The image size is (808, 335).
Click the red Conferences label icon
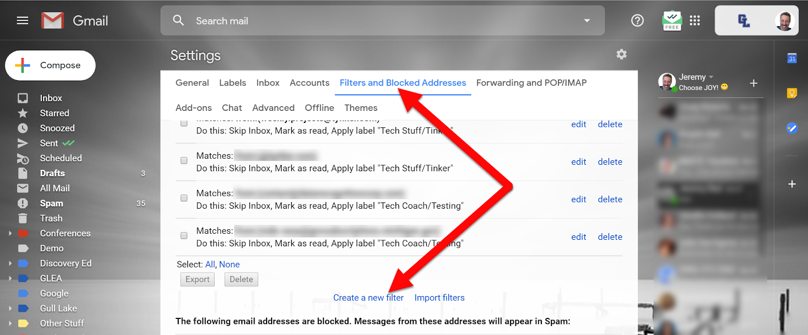coord(23,233)
